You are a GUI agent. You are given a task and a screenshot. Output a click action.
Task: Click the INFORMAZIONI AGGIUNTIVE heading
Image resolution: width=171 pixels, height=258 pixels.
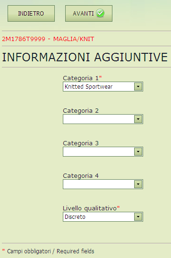(85, 57)
